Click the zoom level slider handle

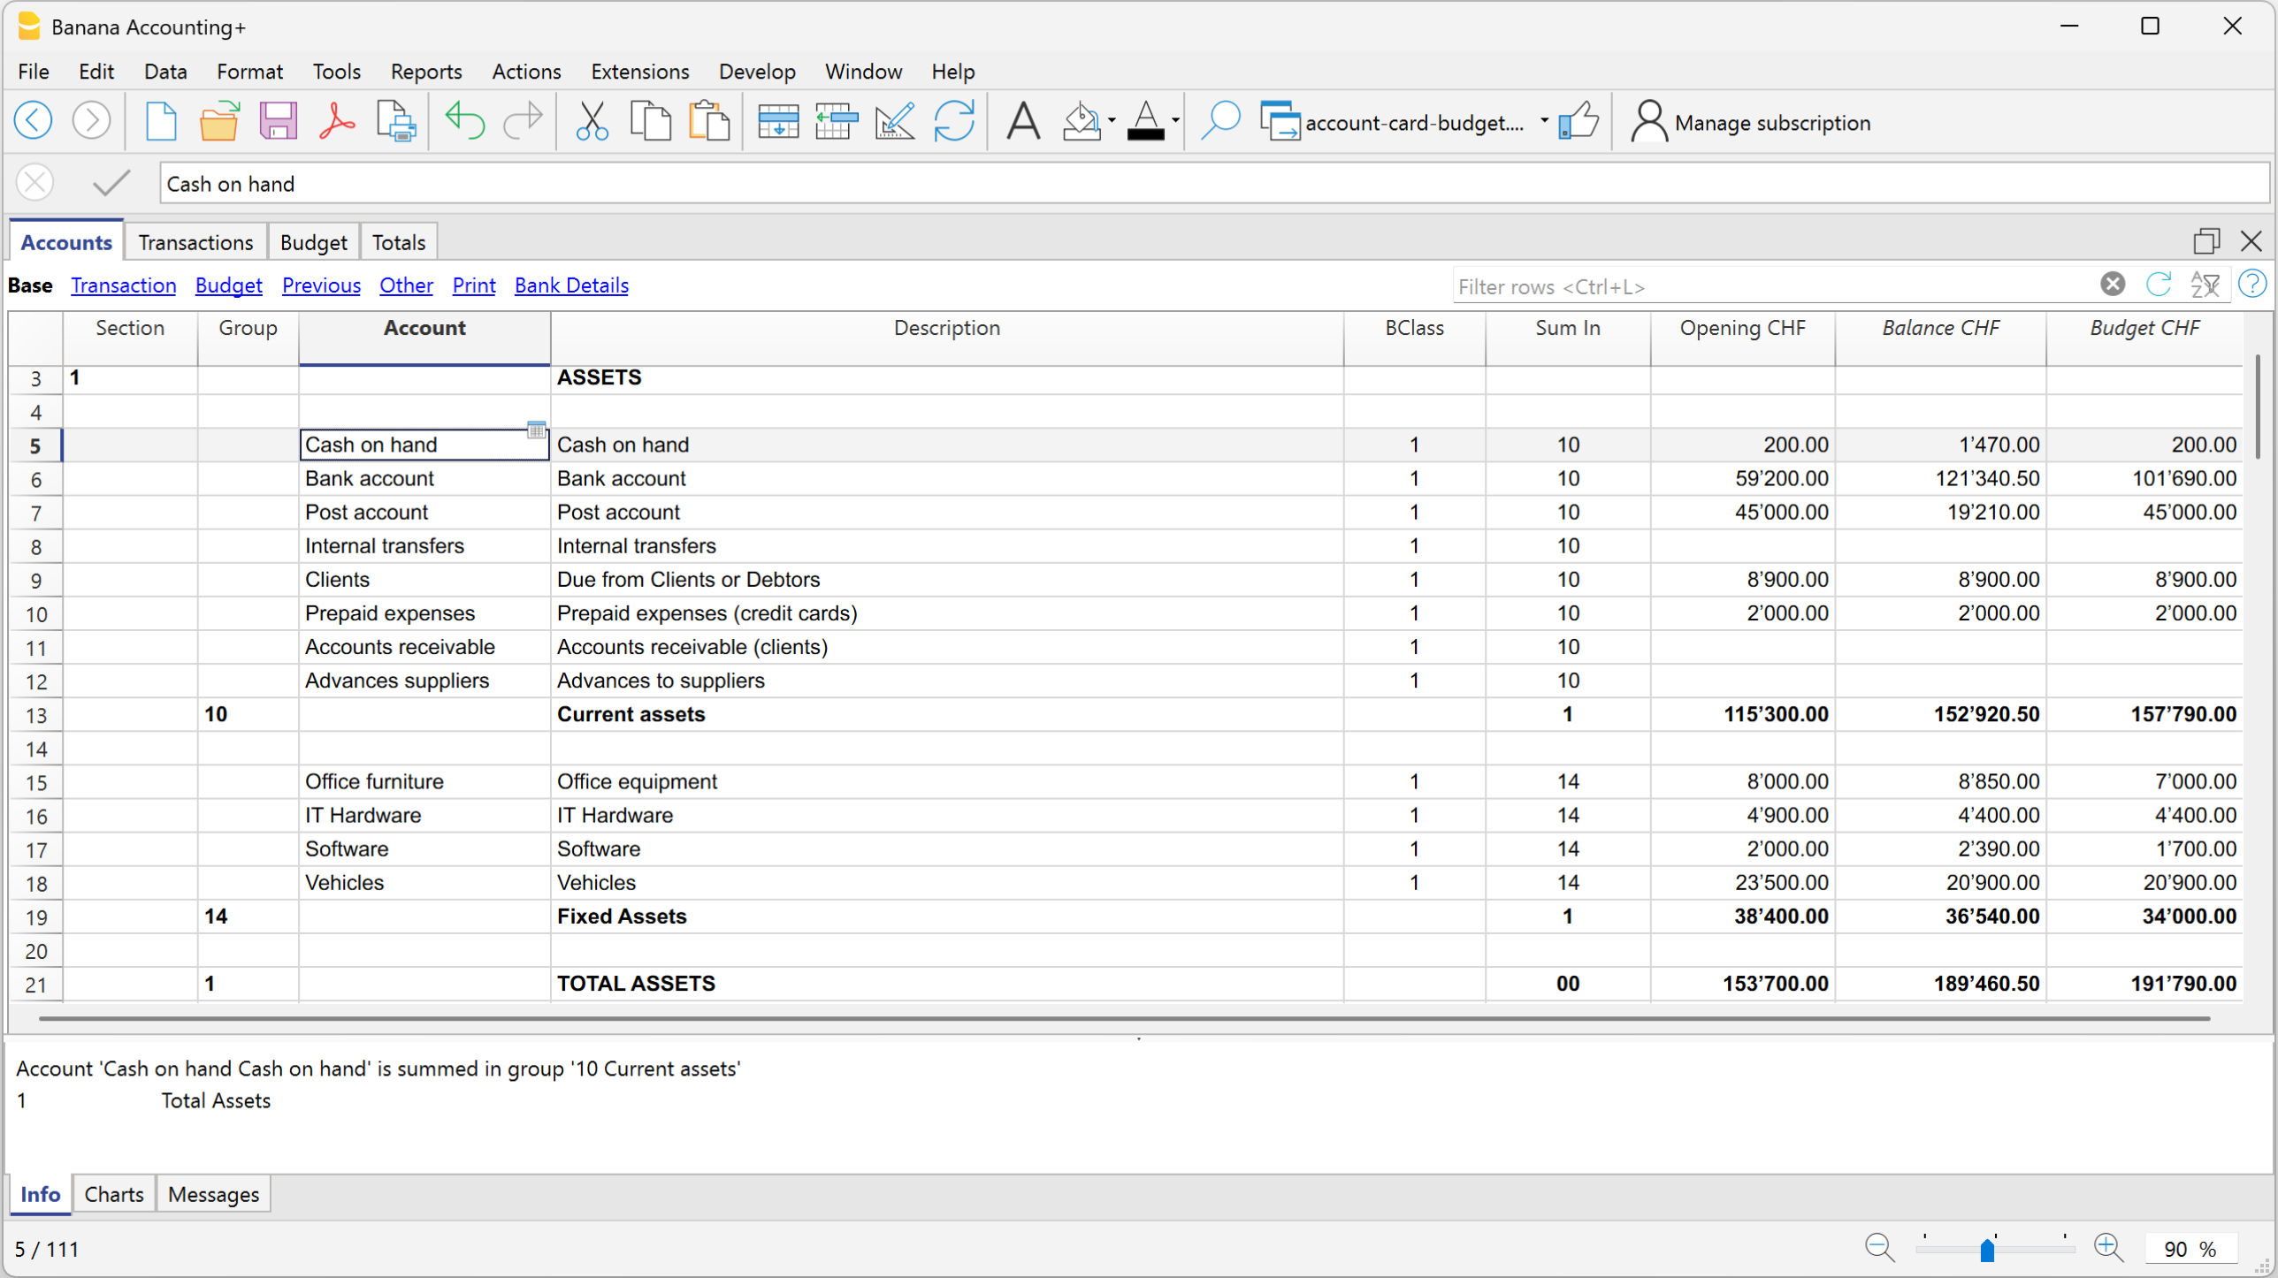pyautogui.click(x=1987, y=1249)
